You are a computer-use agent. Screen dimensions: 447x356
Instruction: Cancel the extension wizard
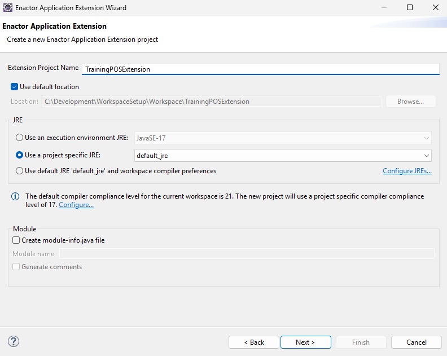click(x=416, y=342)
